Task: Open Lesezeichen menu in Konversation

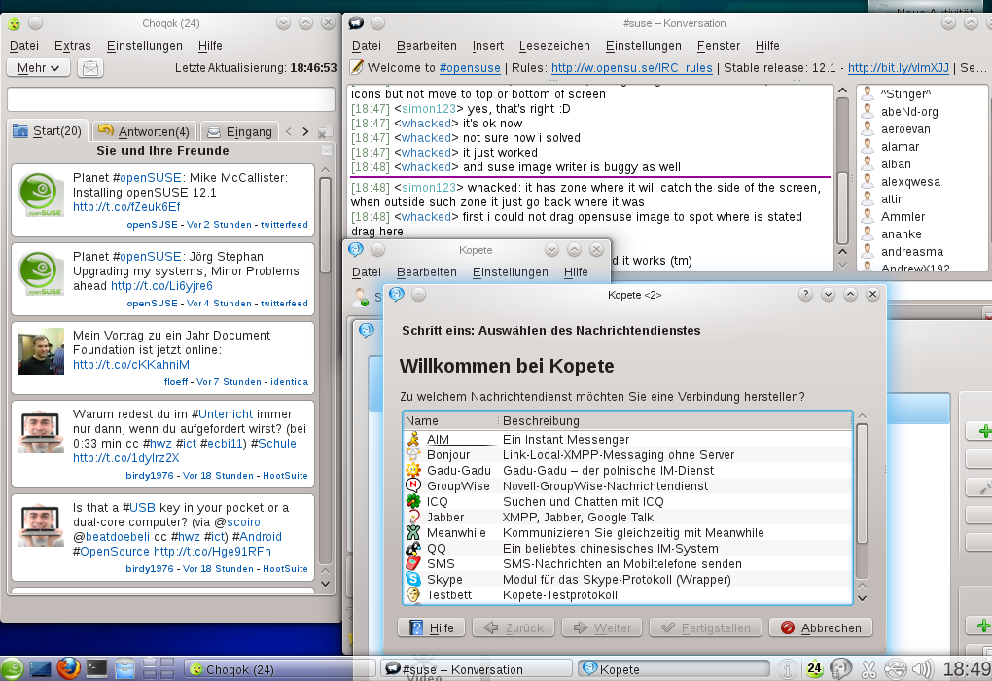Action: point(554,46)
